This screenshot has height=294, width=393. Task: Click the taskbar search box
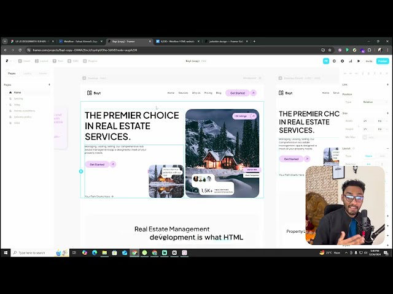click(40, 253)
